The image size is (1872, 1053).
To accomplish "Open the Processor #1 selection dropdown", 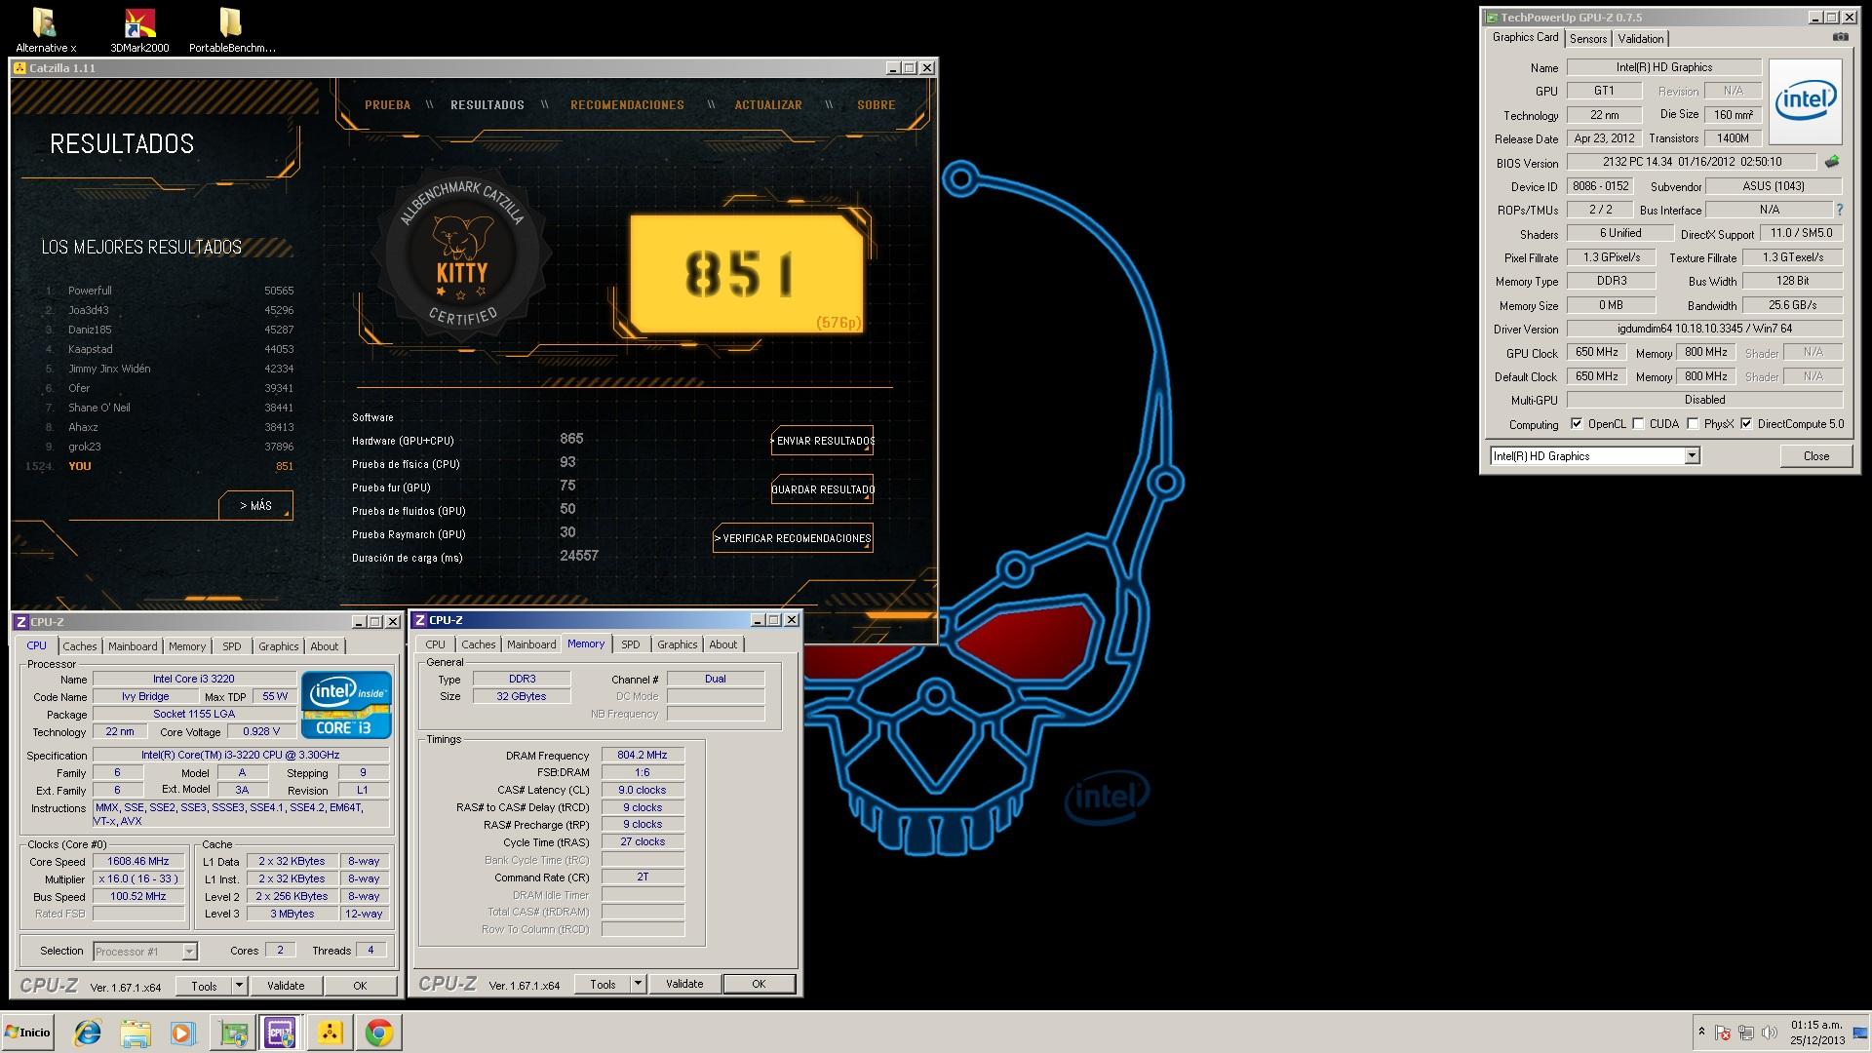I will [189, 951].
